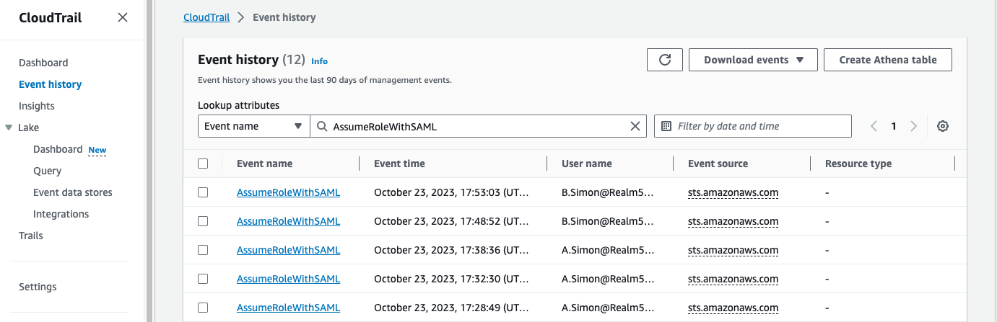This screenshot has height=322, width=997.
Task: Collapse the Lake section triangle
Action: [x=9, y=128]
